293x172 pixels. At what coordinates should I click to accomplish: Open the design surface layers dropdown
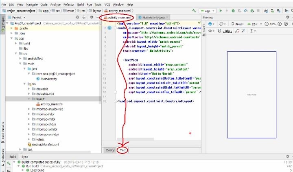pyautogui.click(x=211, y=24)
